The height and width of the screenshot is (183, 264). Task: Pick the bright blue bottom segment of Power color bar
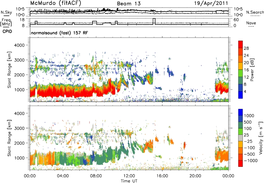[241, 95]
